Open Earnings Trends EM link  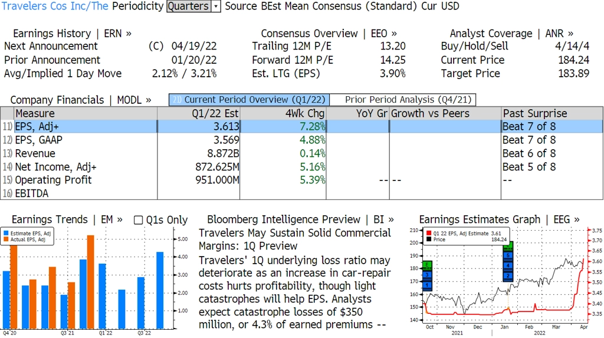tap(67, 219)
